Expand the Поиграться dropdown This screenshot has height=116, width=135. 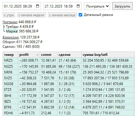tap(97, 6)
